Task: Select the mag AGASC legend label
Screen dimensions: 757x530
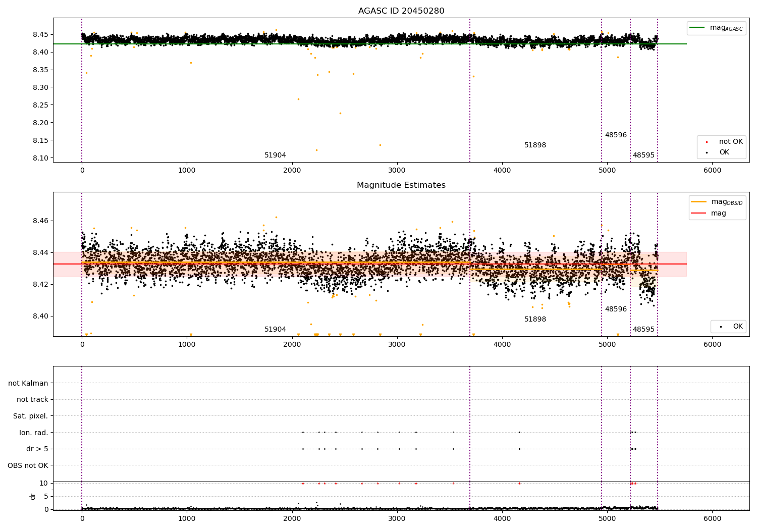Action: (x=726, y=28)
